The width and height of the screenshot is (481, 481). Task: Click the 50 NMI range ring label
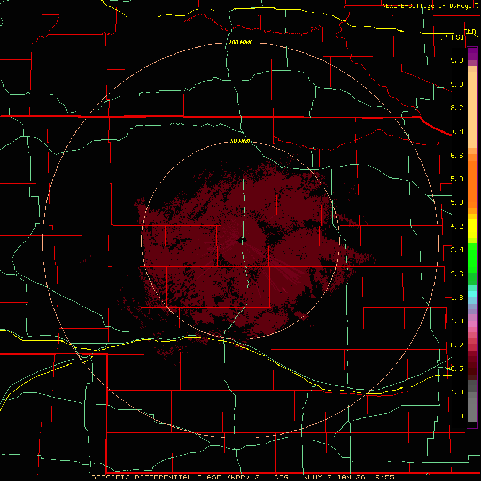(x=240, y=141)
